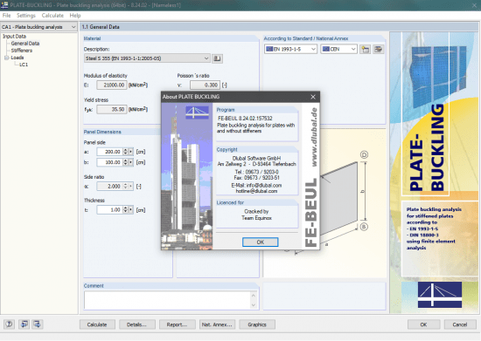Open the Settings menu
This screenshot has height=341, width=481.
point(26,16)
